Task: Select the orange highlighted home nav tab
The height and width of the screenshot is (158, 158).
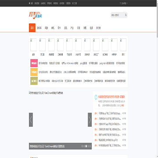Action: tap(32, 28)
